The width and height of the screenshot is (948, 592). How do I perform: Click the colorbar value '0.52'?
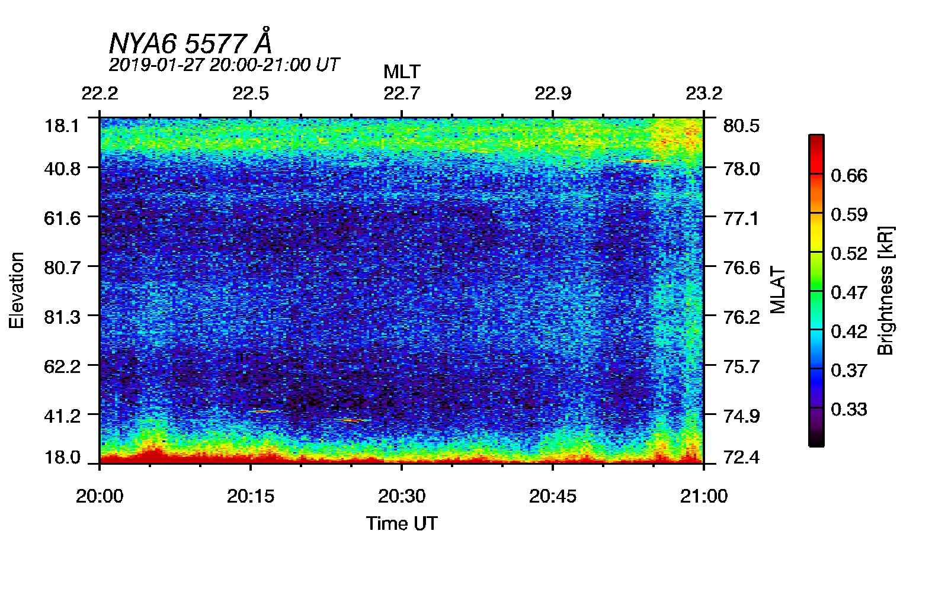point(849,253)
